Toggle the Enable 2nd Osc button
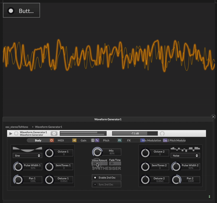Screen dimensions: 217x203 106,178
